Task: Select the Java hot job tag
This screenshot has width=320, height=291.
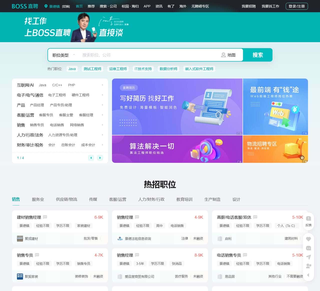Action: (72, 69)
